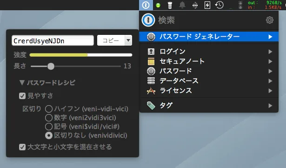Image resolution: width=286 pixels, height=168 pixels.
Task: Select the 記号 separator radio button
Action: click(49, 127)
